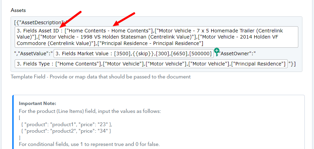Click the left red arrow annotation
The width and height of the screenshot is (314, 149).
point(71,19)
